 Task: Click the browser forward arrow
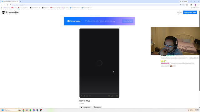[5, 5]
